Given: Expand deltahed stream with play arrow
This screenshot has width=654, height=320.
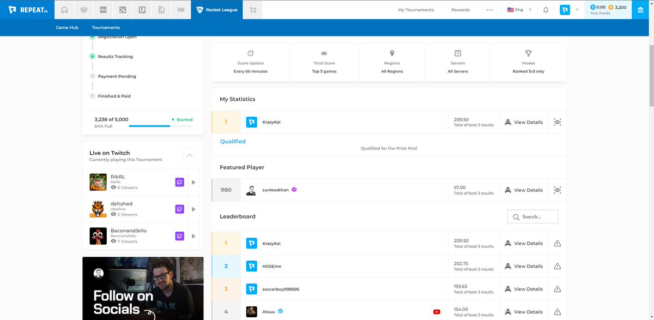Looking at the screenshot, I should point(193,209).
